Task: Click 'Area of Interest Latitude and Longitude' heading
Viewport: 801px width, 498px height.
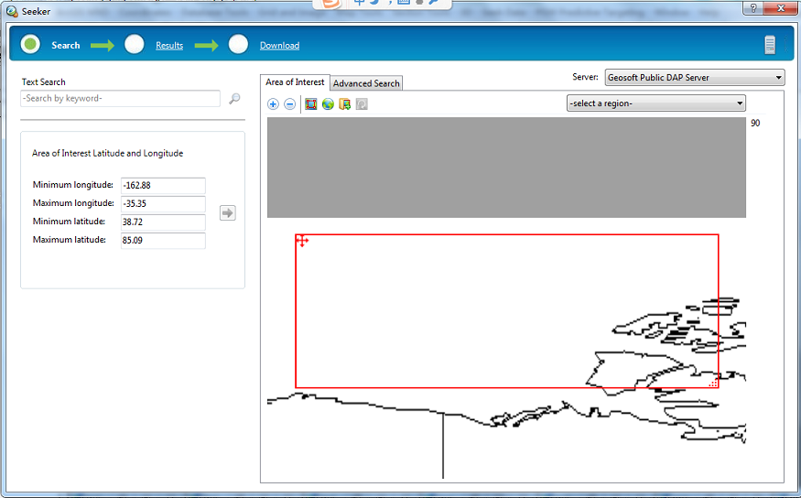Action: 107,153
